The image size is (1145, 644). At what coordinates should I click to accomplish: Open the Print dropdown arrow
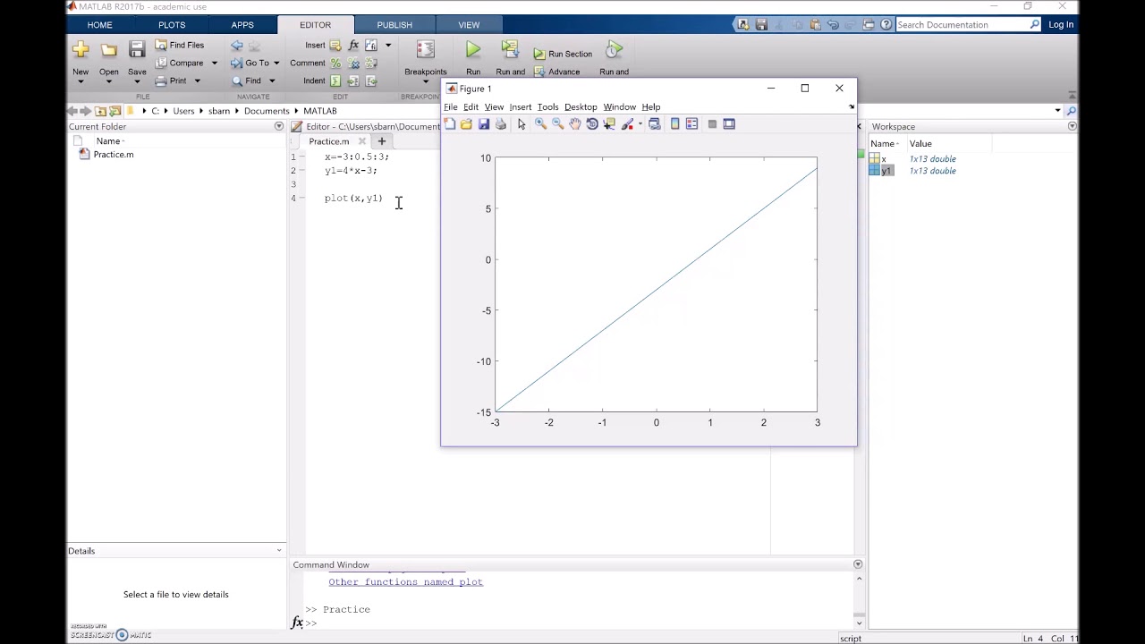click(197, 81)
